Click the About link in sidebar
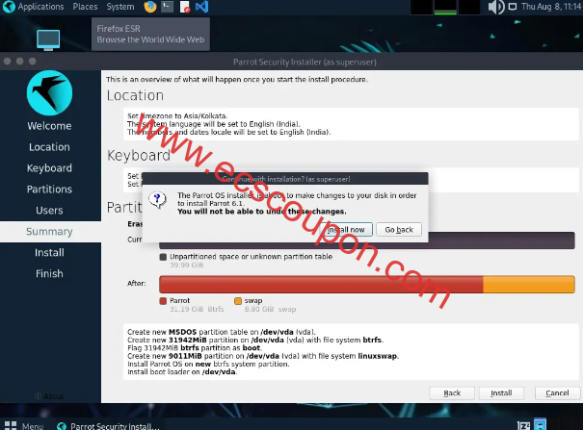 (x=49, y=396)
